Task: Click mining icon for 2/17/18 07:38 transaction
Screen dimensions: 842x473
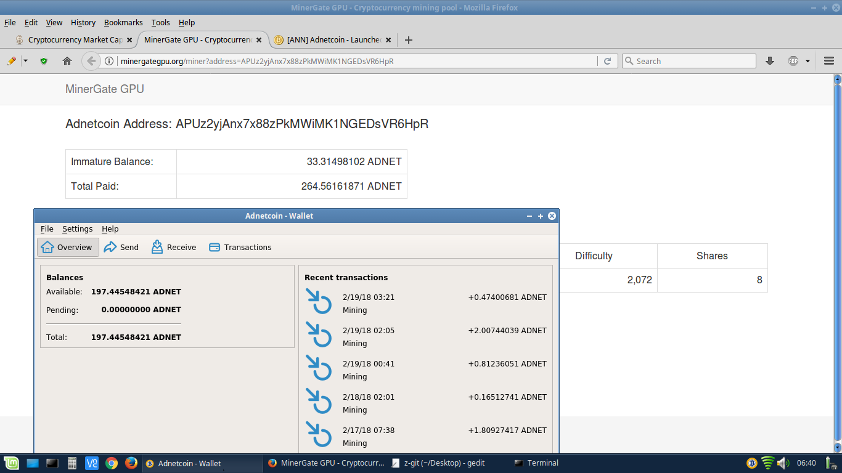Action: pos(319,435)
